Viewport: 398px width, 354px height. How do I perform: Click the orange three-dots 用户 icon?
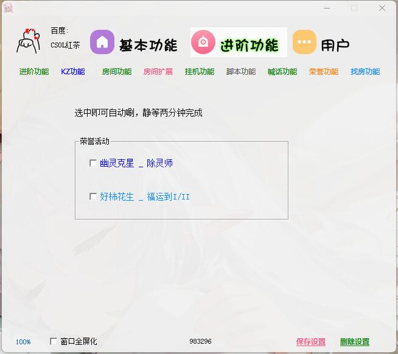click(304, 43)
